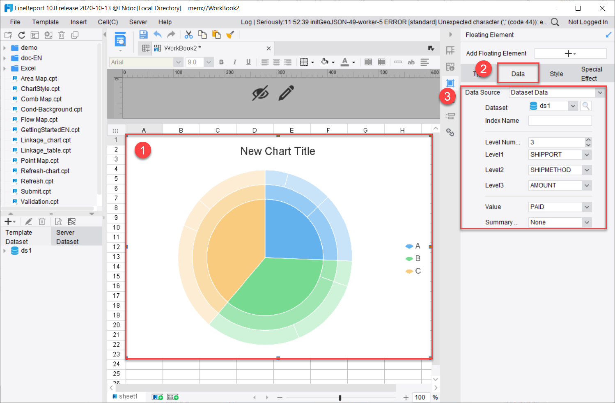The image size is (615, 403).
Task: Open the hyperlink chain icon in right sidebar
Action: pyautogui.click(x=450, y=133)
